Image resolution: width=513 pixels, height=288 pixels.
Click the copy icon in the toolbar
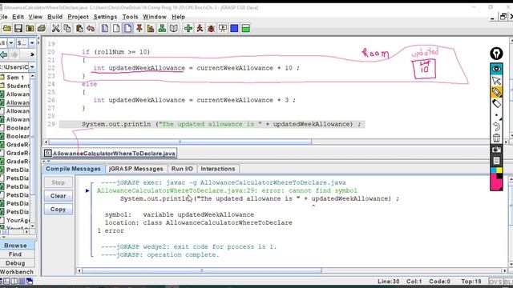(x=67, y=29)
